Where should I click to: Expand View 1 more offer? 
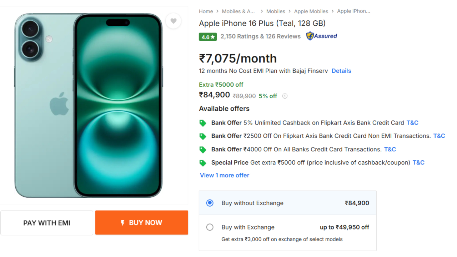coord(225,175)
